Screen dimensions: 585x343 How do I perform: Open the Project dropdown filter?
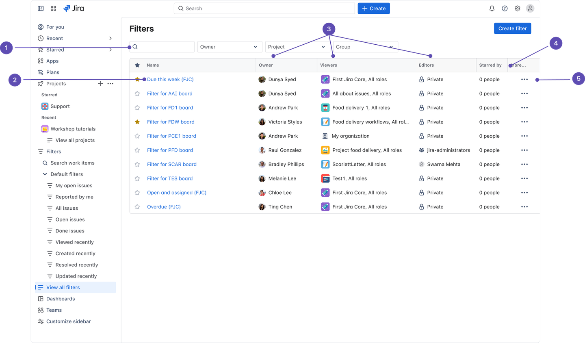click(x=296, y=47)
